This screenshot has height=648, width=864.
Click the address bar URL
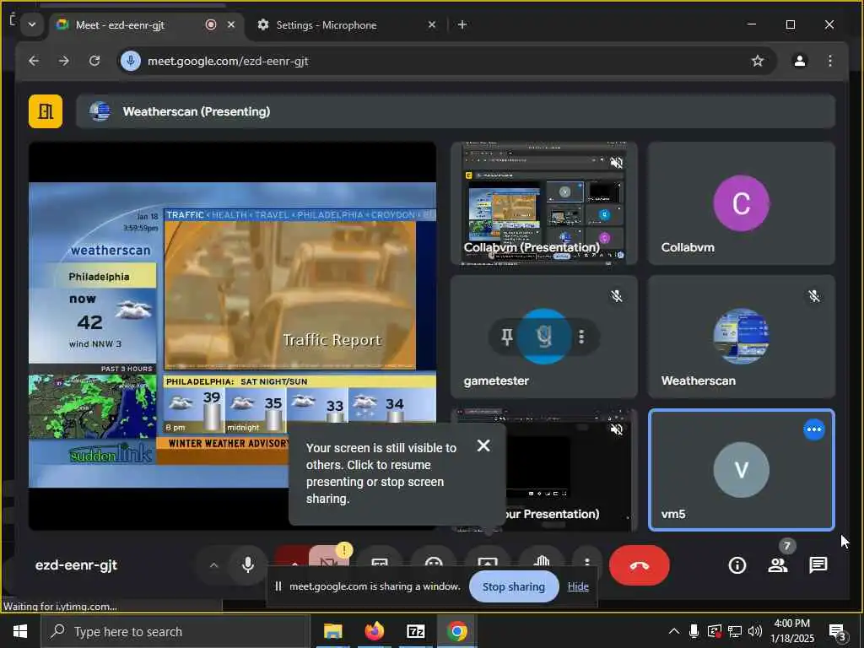tap(228, 61)
